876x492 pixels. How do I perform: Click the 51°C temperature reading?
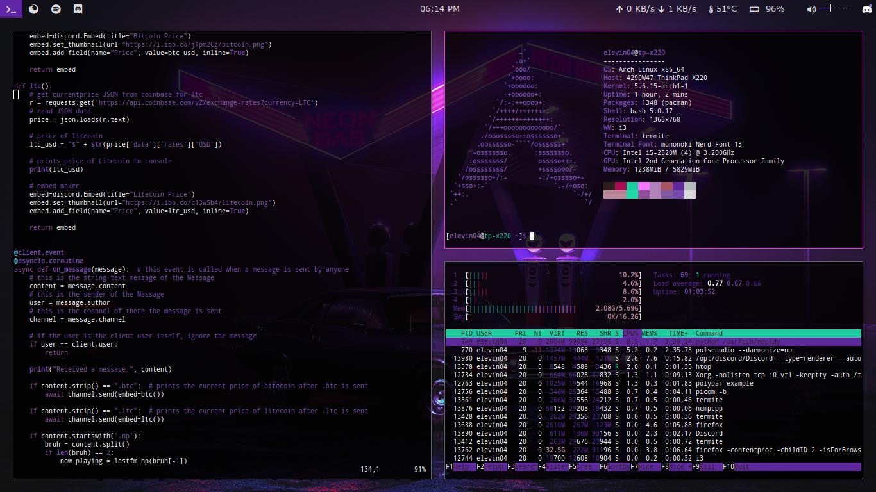727,9
